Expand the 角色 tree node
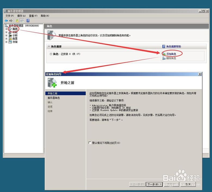Viewport: 212px width, 192px height. (x=7, y=29)
